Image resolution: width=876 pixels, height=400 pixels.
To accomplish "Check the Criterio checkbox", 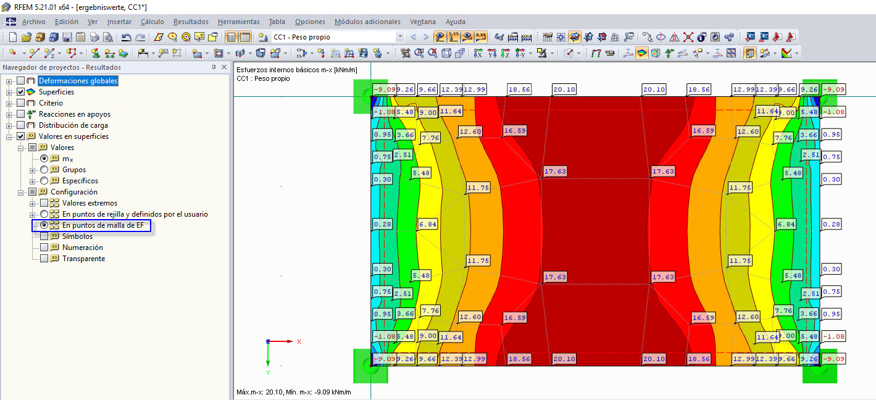I will [x=21, y=103].
